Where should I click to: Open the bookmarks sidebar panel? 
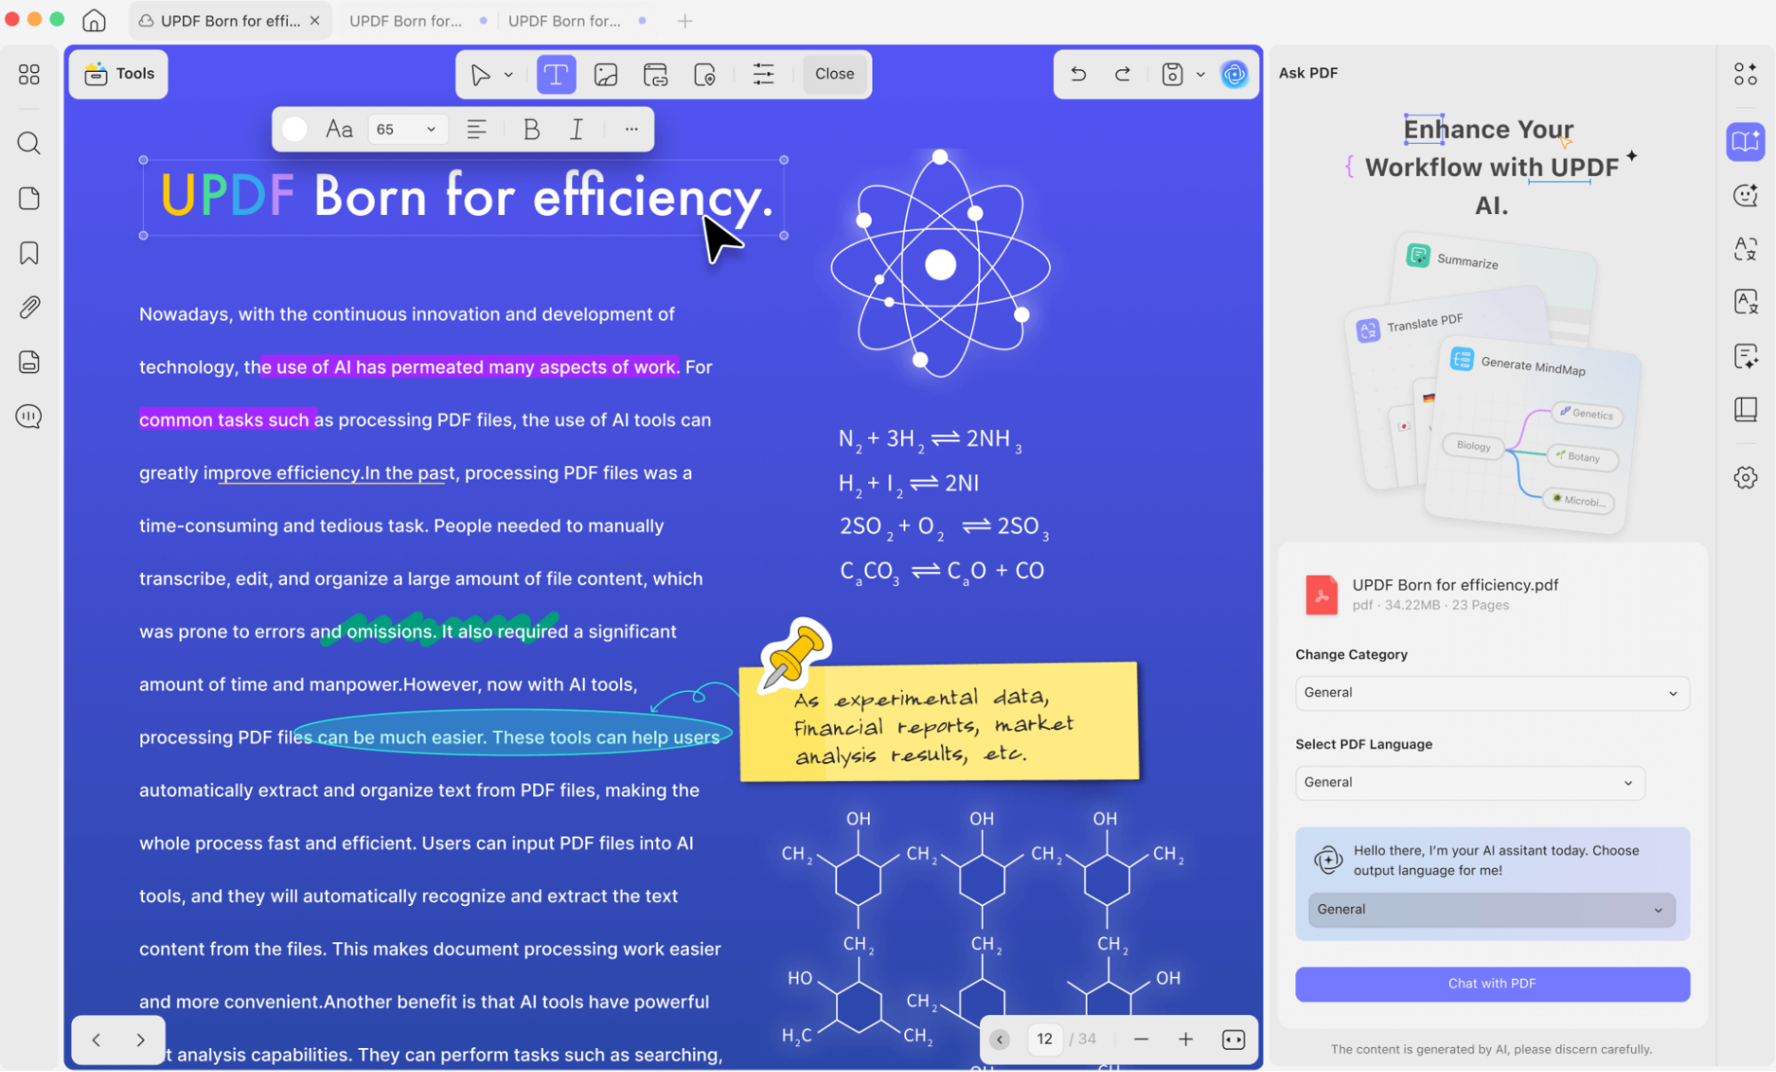click(x=29, y=253)
